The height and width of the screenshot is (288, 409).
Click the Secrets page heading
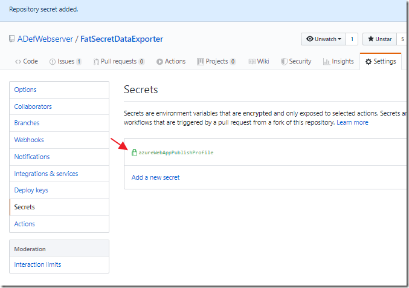pos(141,90)
